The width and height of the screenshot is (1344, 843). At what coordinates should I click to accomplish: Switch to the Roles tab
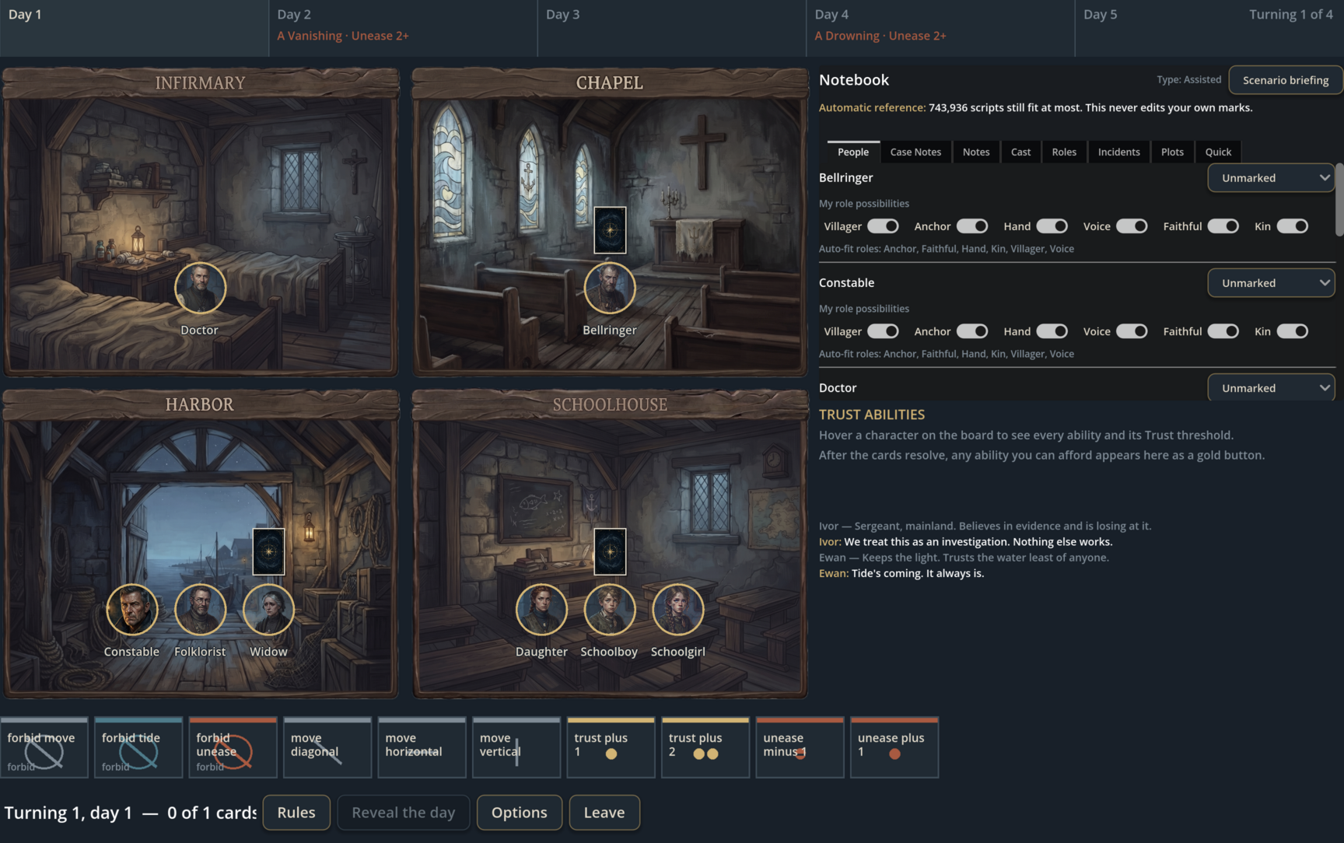click(x=1064, y=152)
